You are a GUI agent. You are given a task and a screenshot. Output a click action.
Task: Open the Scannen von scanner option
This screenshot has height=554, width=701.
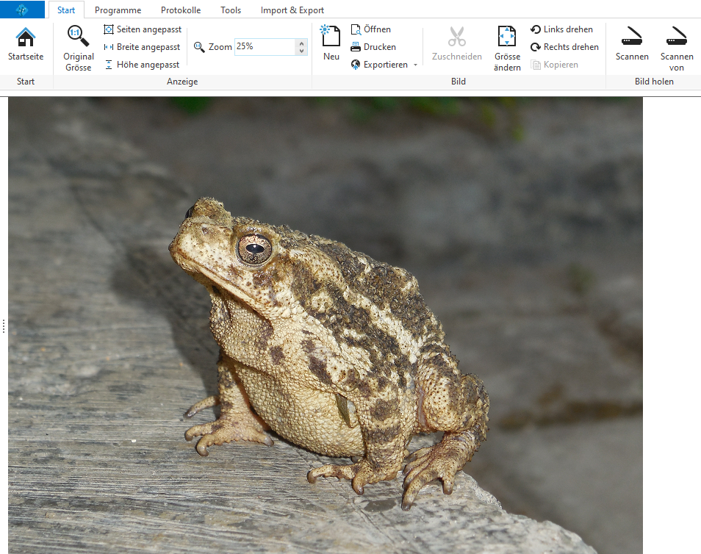[677, 37]
